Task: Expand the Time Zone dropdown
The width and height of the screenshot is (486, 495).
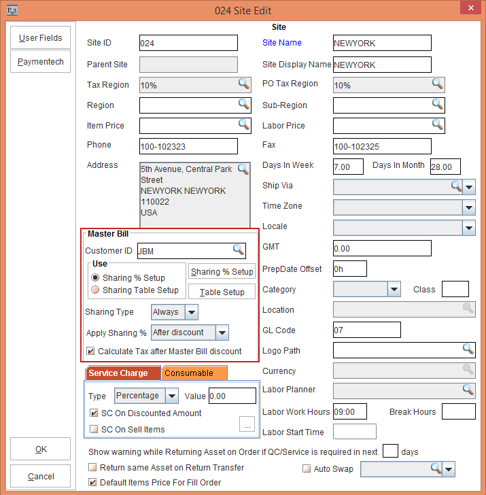Action: (x=468, y=208)
